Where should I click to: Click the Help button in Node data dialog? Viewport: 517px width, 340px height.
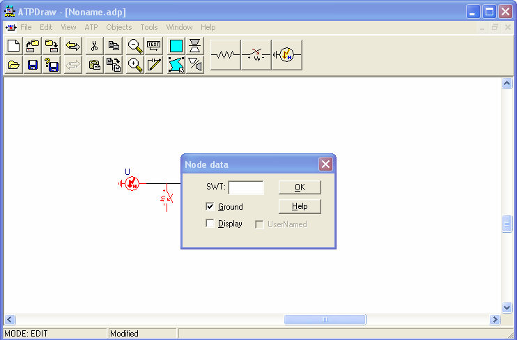pyautogui.click(x=300, y=206)
